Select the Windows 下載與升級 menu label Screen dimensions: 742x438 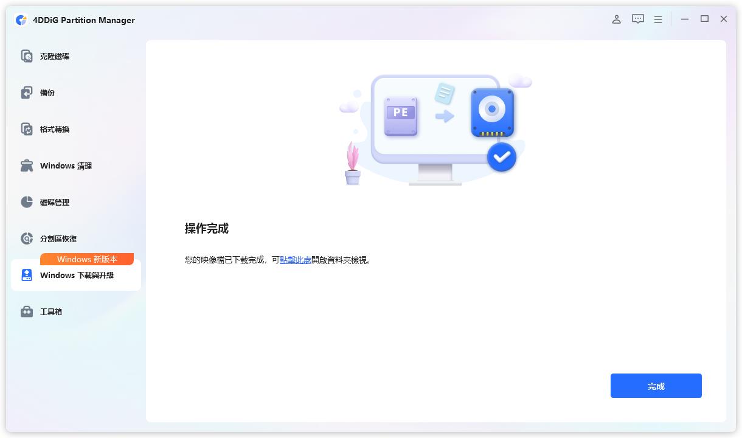point(77,275)
